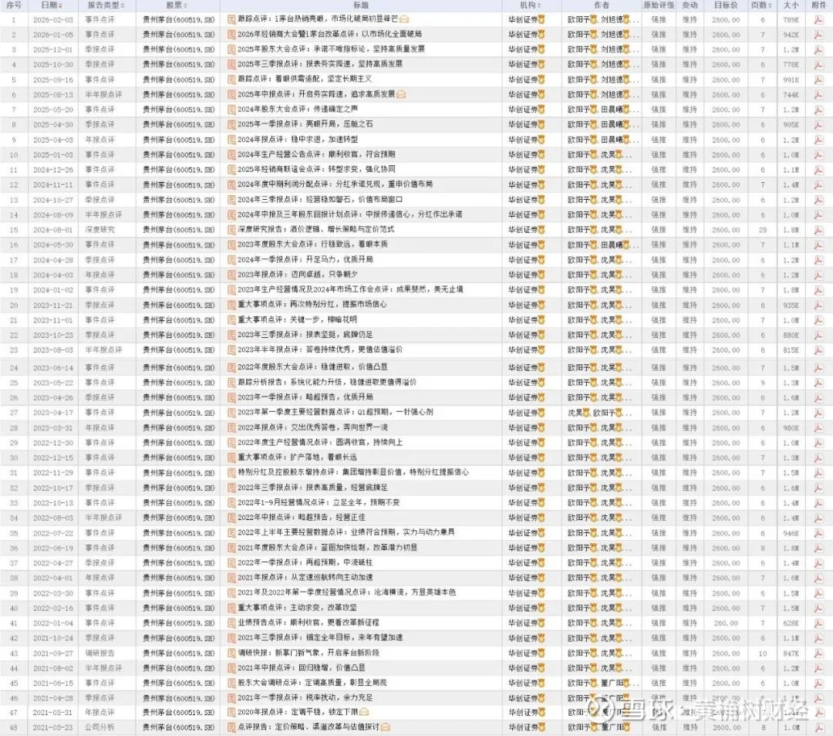Open PDF attachment for 2024年报点评：稳中求进
This screenshot has height=736, width=833.
click(818, 140)
